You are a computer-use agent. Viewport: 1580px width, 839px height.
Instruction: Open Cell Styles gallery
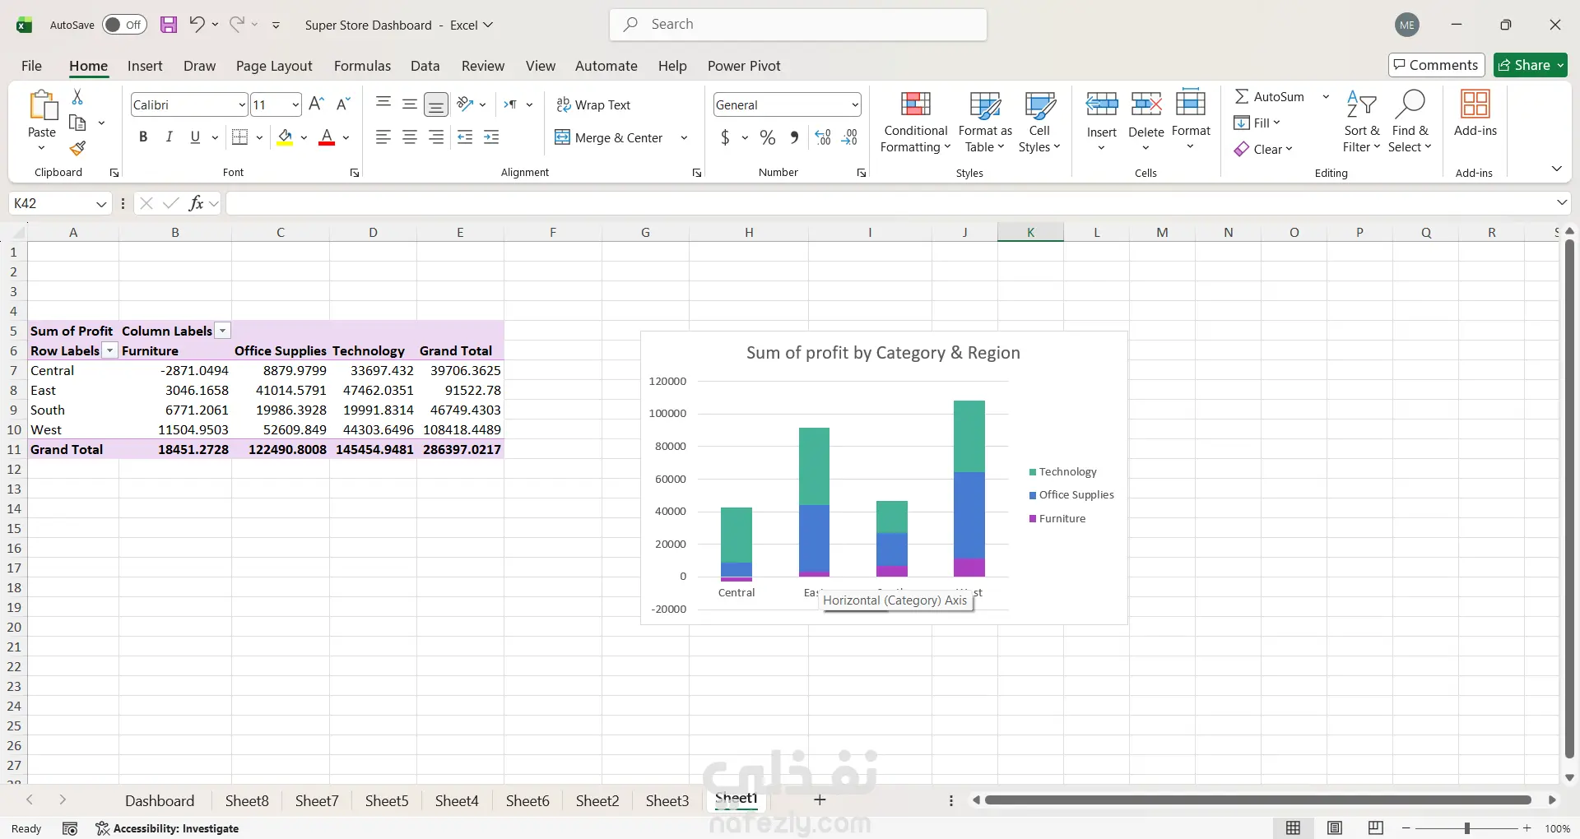pos(1039,123)
